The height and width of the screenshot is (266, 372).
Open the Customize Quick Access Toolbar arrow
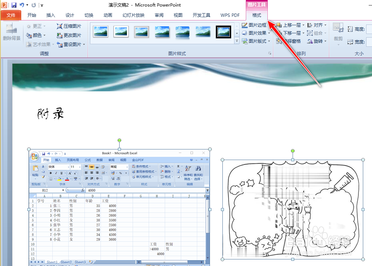coord(42,5)
